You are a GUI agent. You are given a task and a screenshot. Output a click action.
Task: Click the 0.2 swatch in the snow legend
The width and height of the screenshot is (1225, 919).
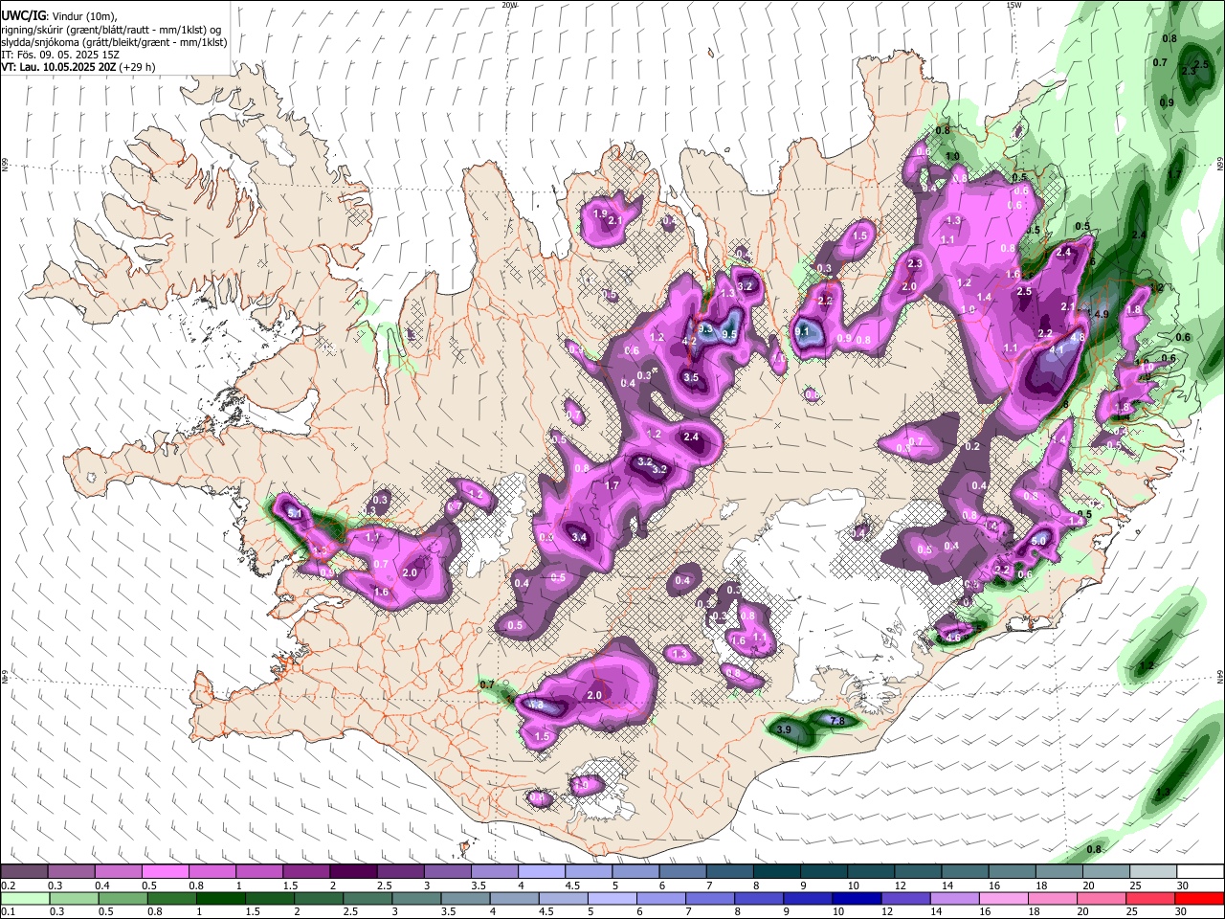coord(24,872)
